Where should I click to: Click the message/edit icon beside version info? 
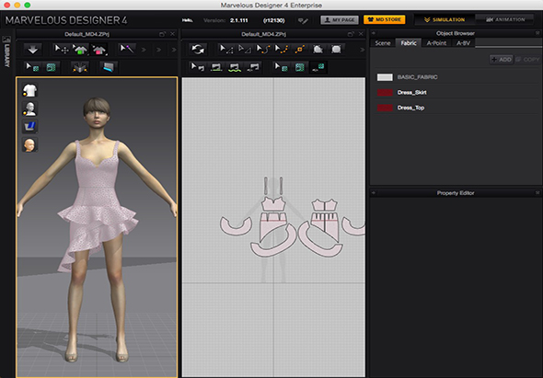pyautogui.click(x=303, y=21)
